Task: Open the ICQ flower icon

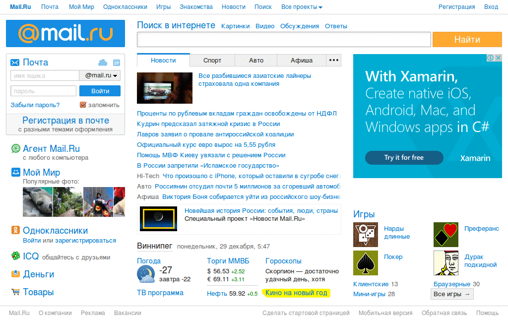Action: tap(15, 256)
